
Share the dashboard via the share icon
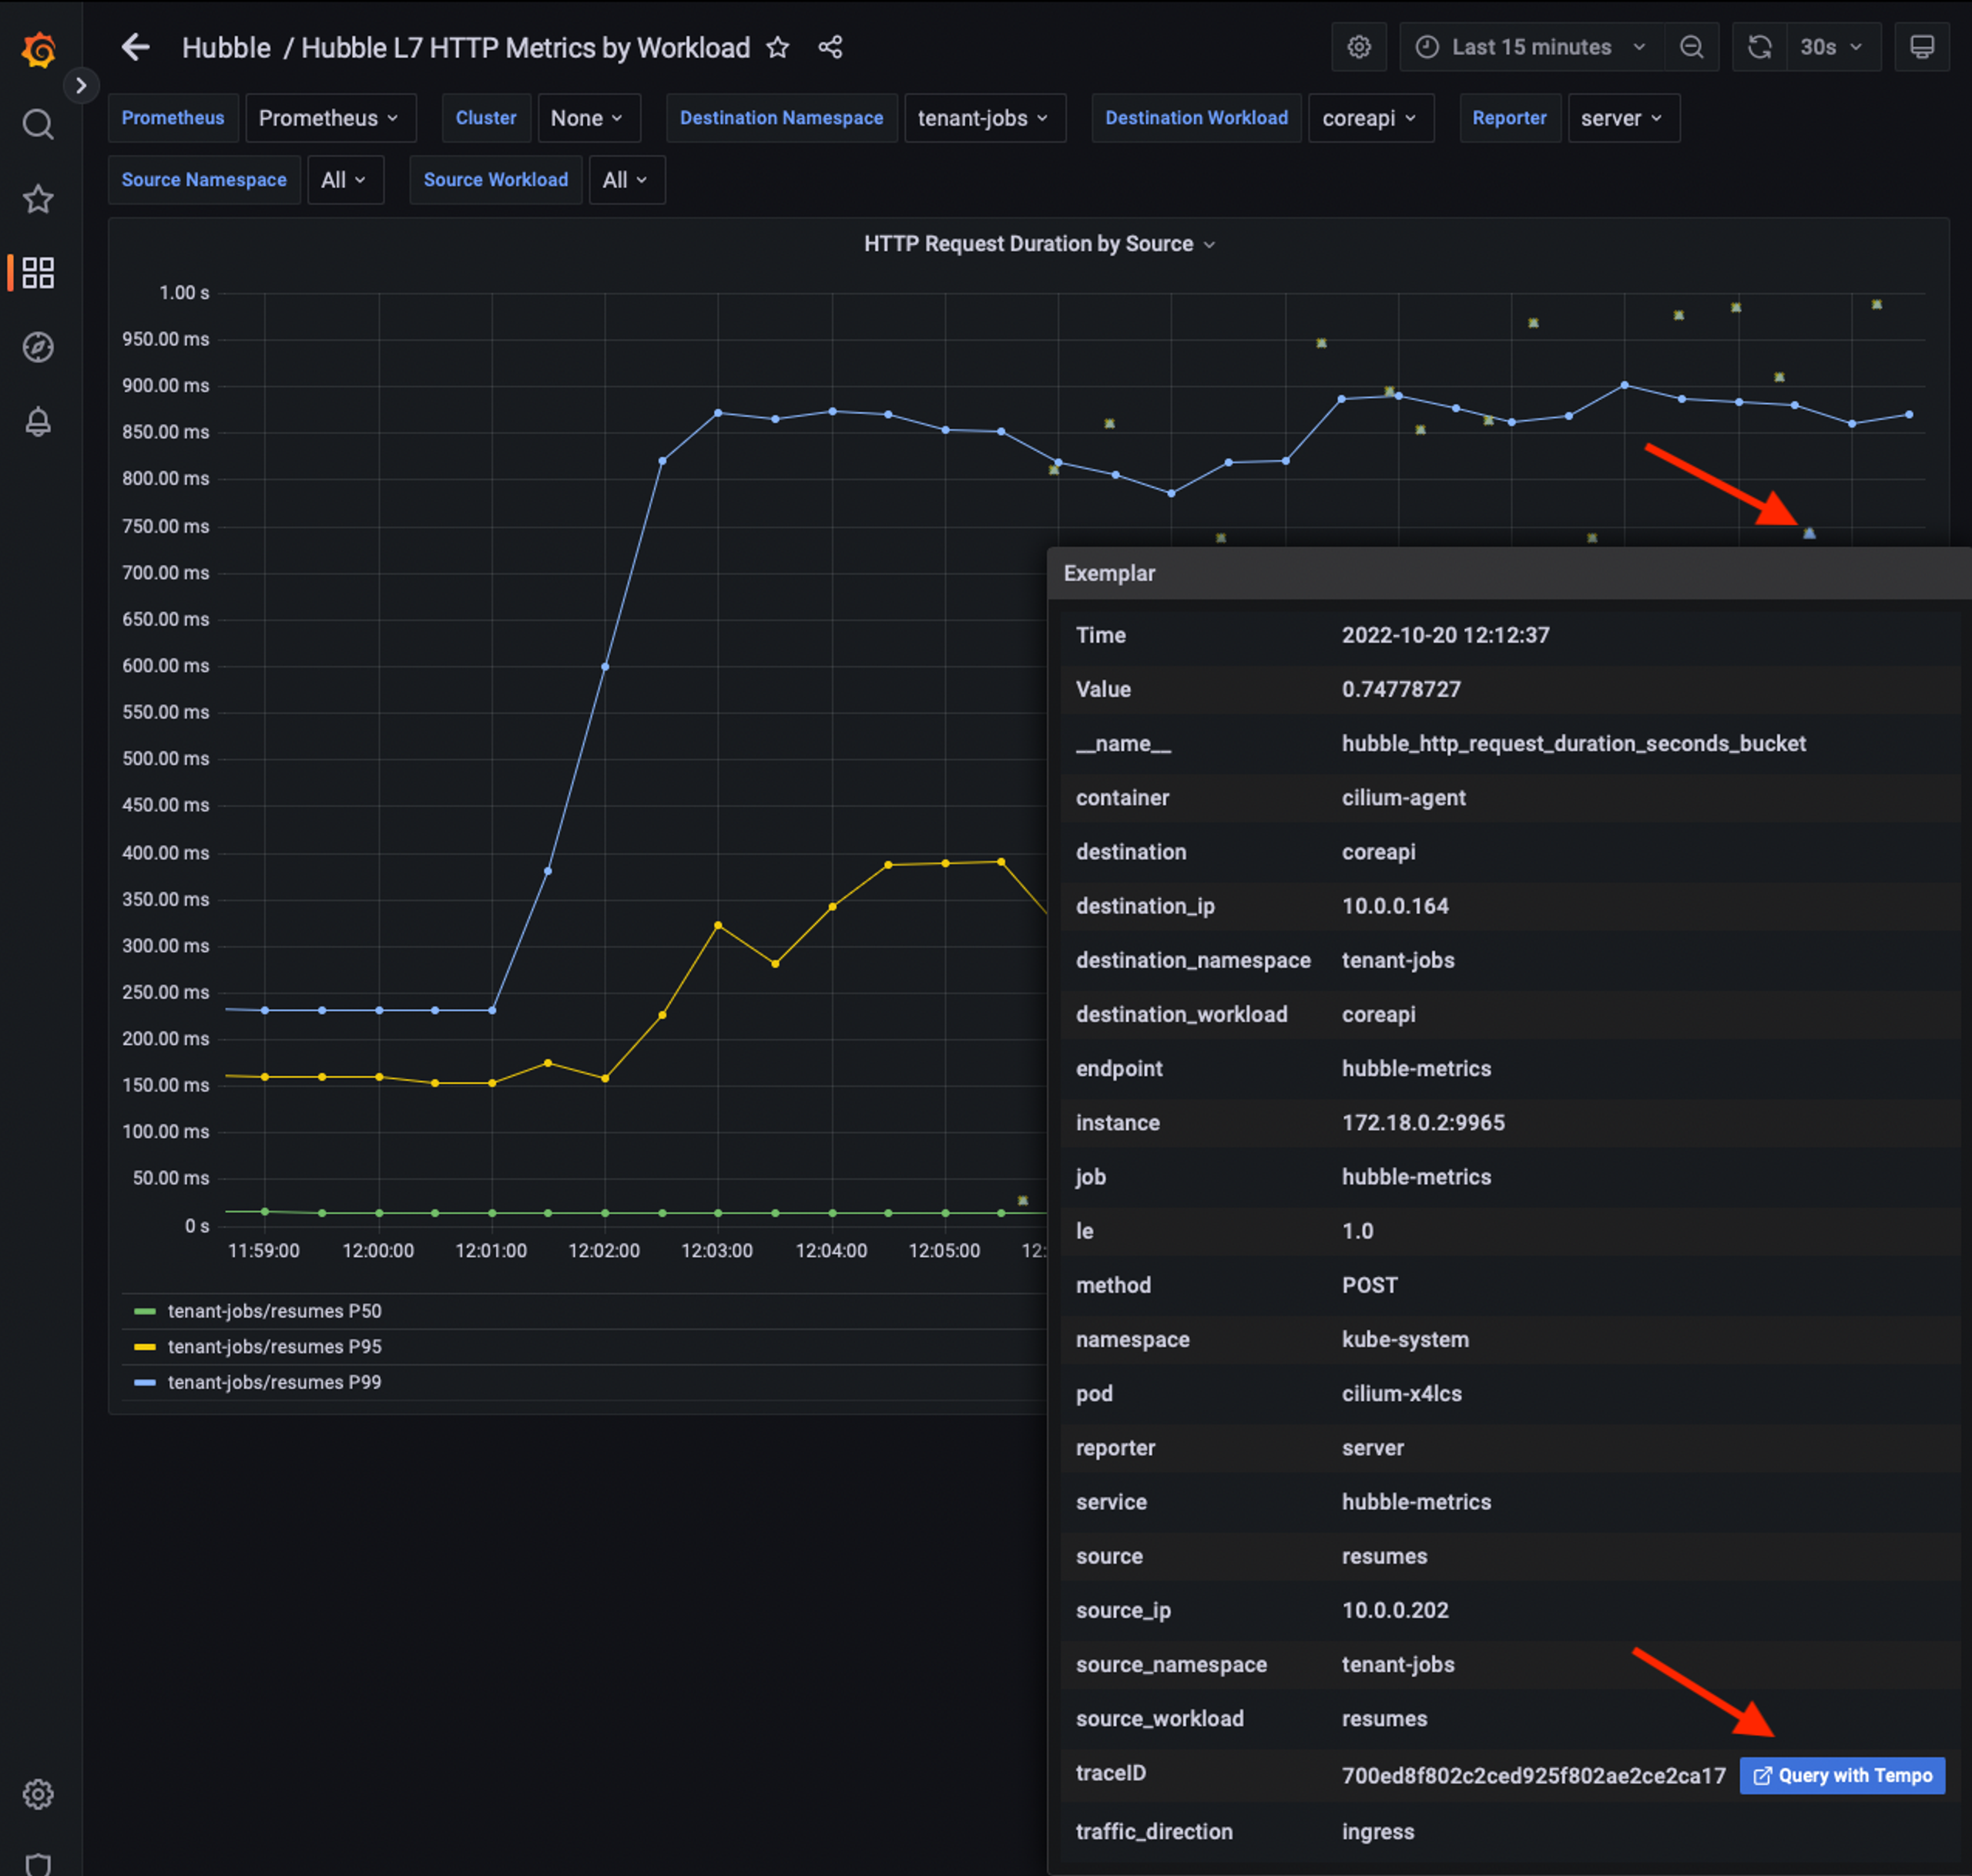830,47
